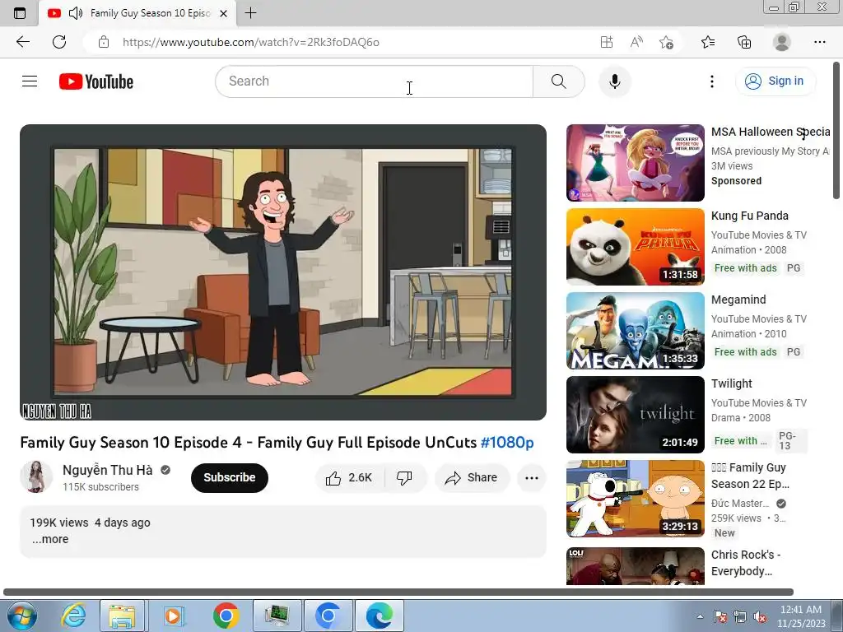Open Family Guy Season 22 title
Viewport: 843px width, 632px height.
click(750, 476)
